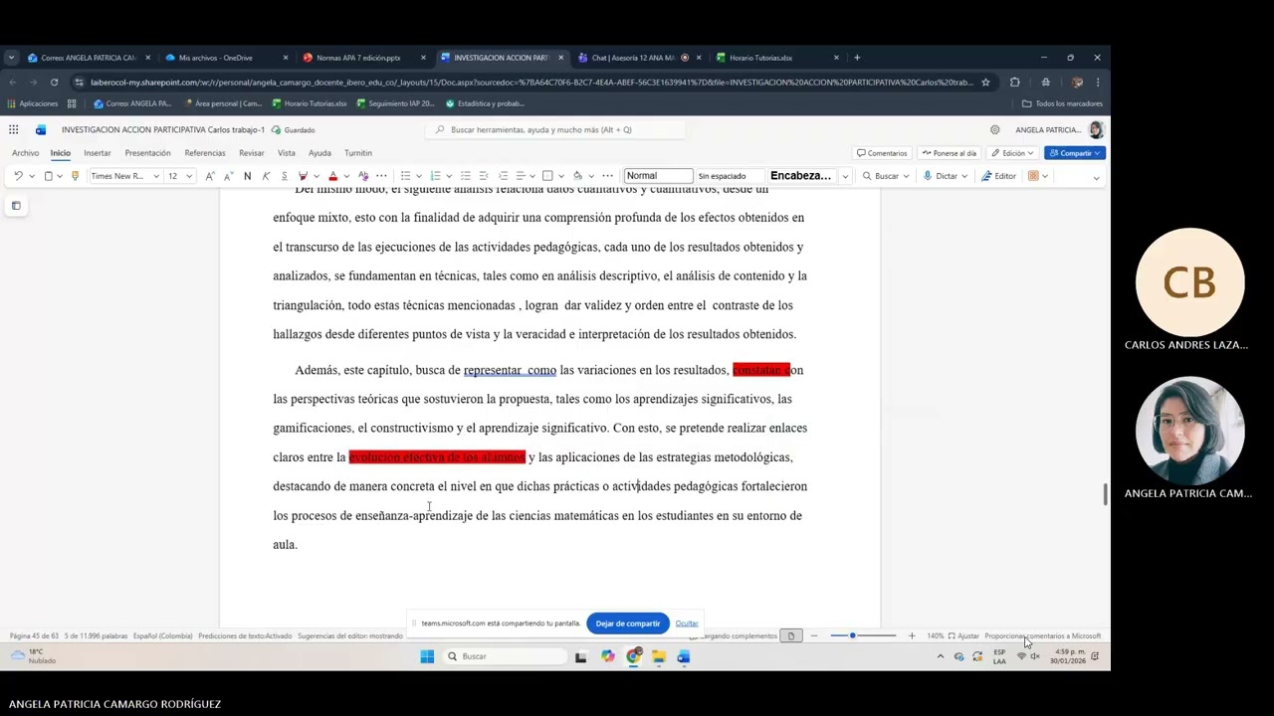Open the Comentarios pane
Viewport: 1274px width, 716px height.
(882, 153)
